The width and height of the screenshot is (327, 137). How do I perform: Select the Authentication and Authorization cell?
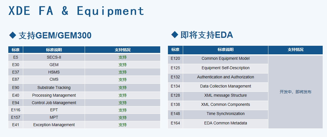tap(225, 77)
